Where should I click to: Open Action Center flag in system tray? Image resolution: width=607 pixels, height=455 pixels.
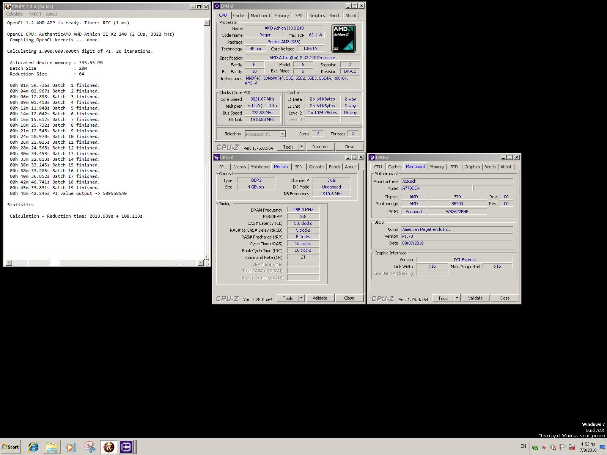point(563,447)
